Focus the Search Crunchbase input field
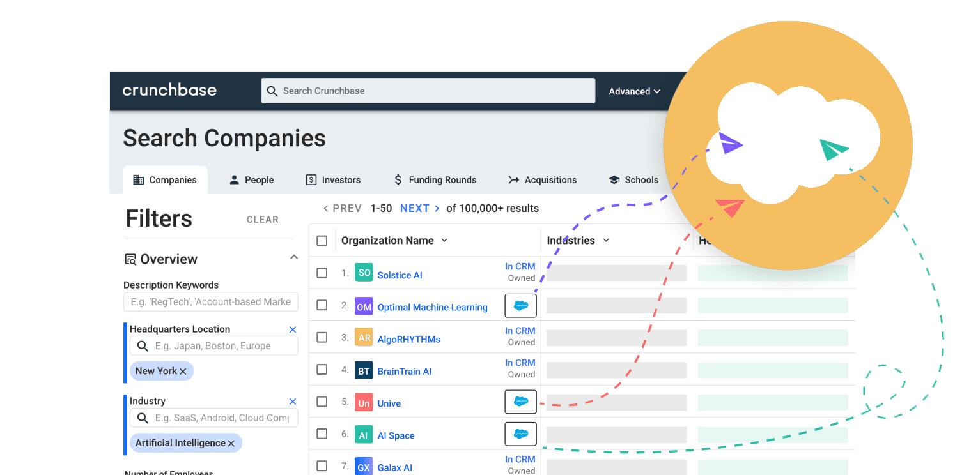The height and width of the screenshot is (475, 978). click(x=428, y=91)
